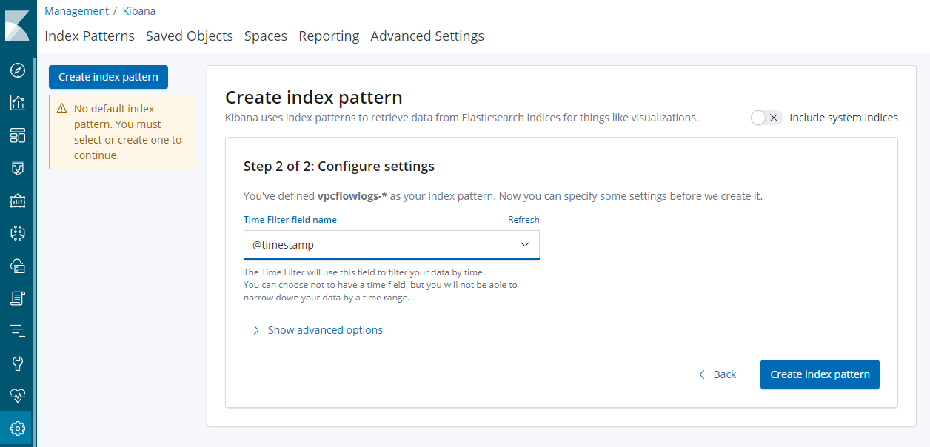Open the Advanced Settings tab

point(427,36)
